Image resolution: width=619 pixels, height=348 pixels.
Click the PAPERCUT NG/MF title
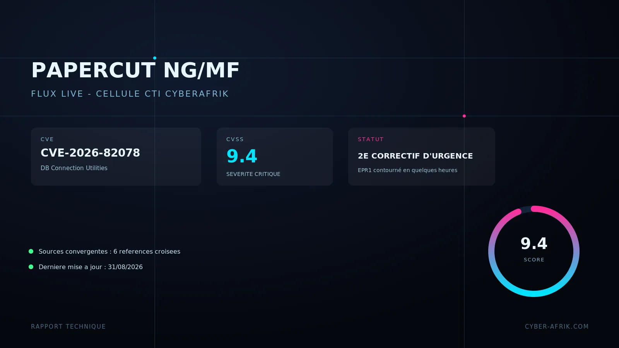tap(135, 70)
